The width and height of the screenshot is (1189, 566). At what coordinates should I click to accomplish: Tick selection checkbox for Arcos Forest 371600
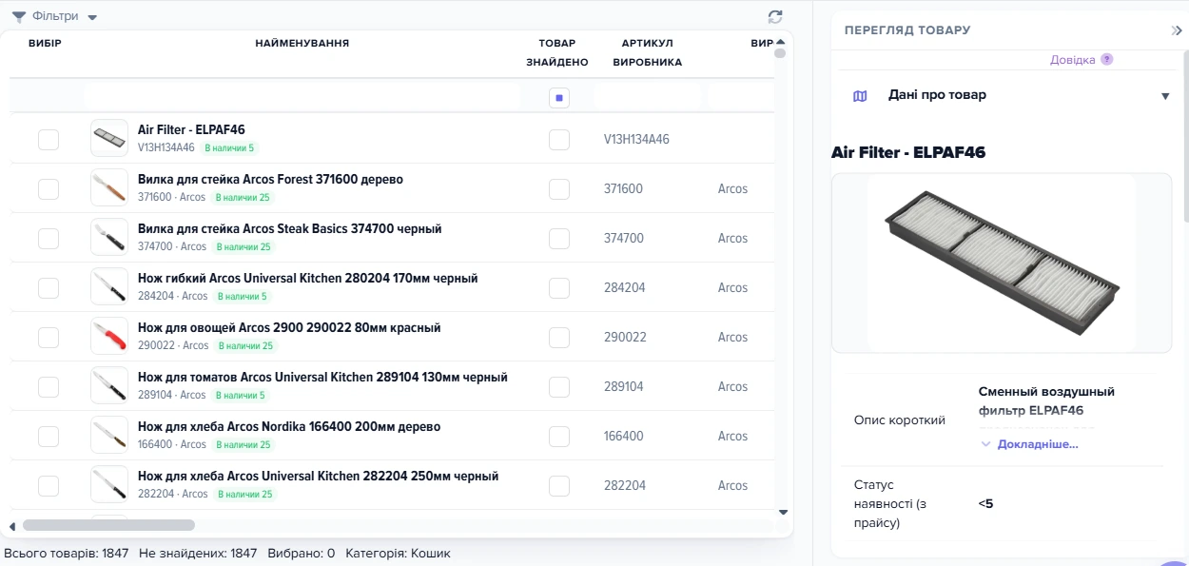pos(49,189)
